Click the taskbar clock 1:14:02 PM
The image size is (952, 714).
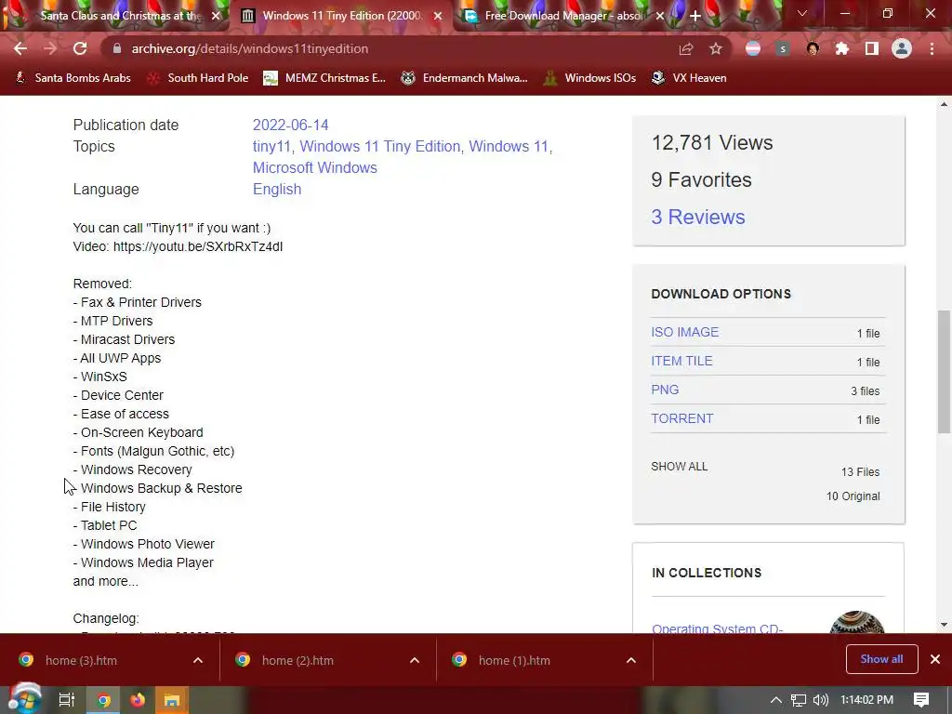coord(866,700)
